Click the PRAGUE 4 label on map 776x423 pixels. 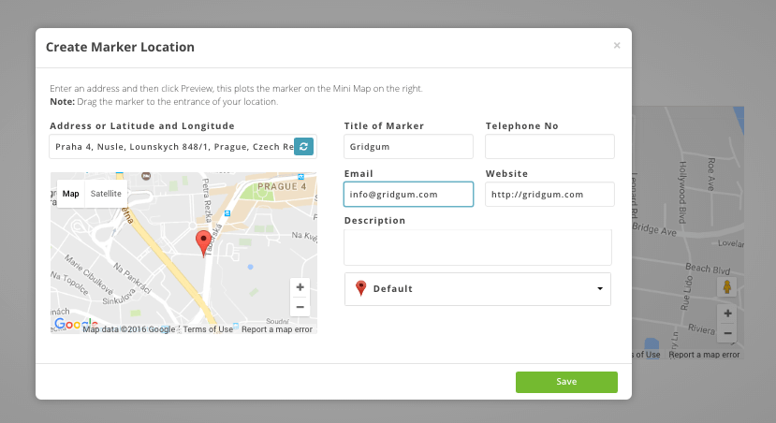coord(282,186)
